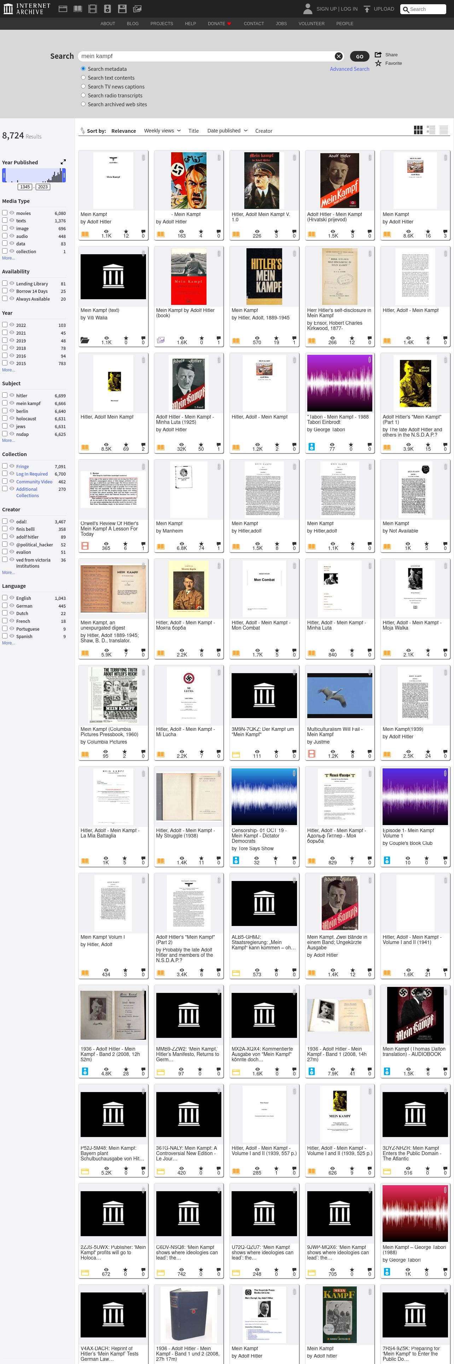The width and height of the screenshot is (454, 1364).
Task: Click film icon on Orwell's Review card
Action: (85, 546)
